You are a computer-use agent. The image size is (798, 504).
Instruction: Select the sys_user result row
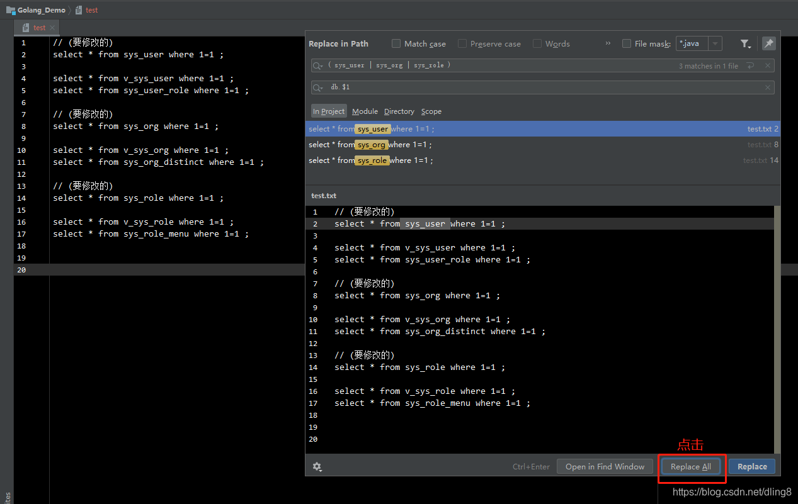coord(543,128)
